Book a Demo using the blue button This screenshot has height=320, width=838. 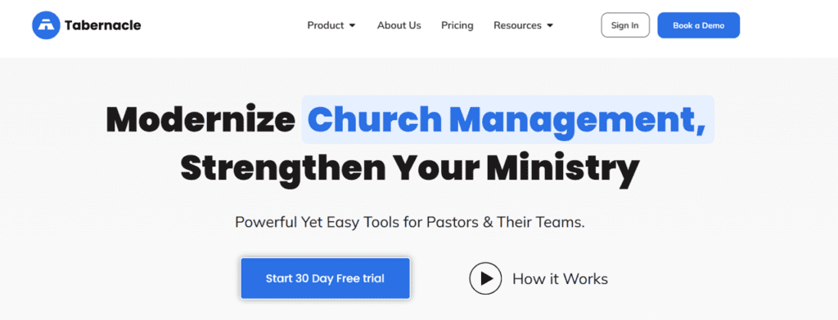point(698,25)
